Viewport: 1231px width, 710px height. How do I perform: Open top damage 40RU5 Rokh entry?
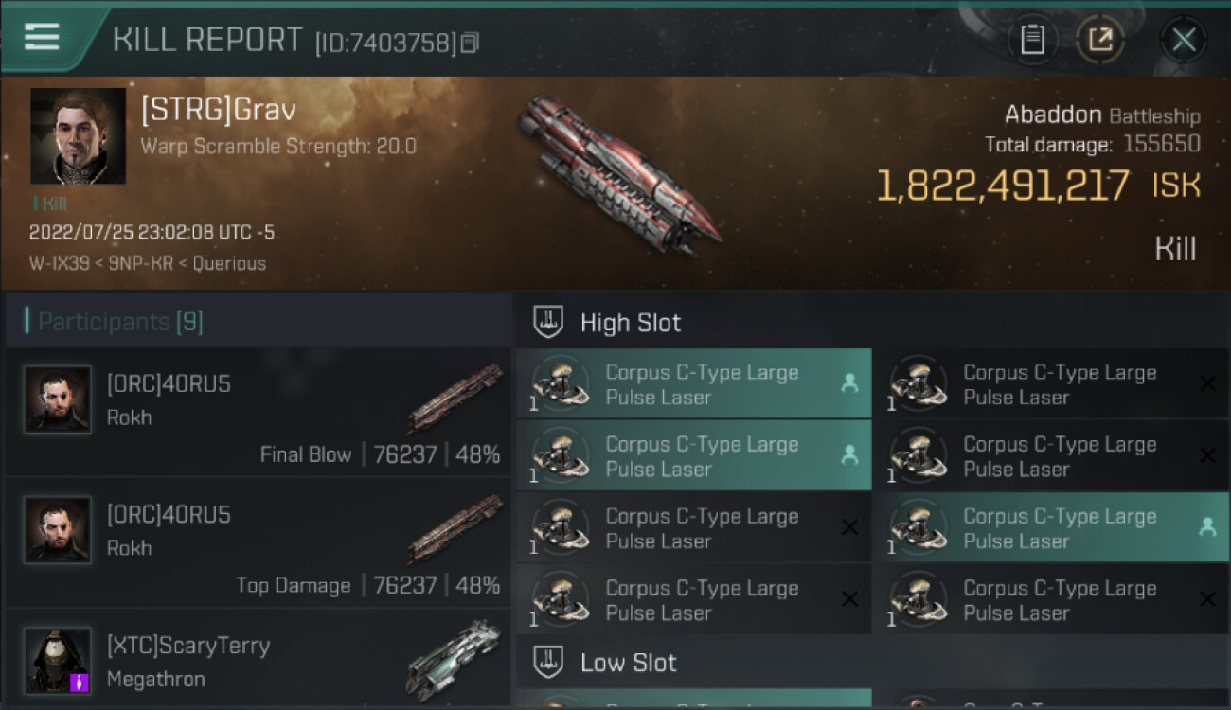point(258,542)
